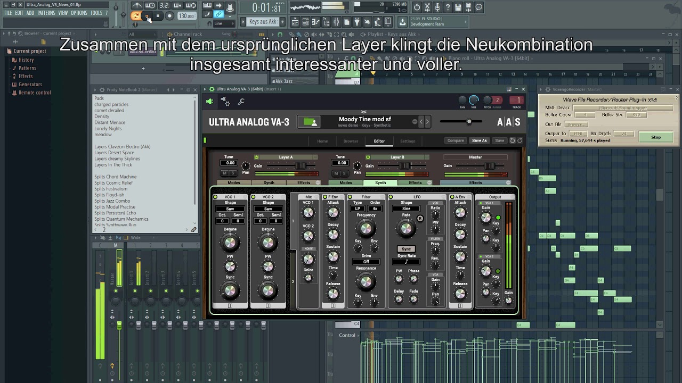
Task: Click the green plugin editor icon
Action: [x=209, y=102]
